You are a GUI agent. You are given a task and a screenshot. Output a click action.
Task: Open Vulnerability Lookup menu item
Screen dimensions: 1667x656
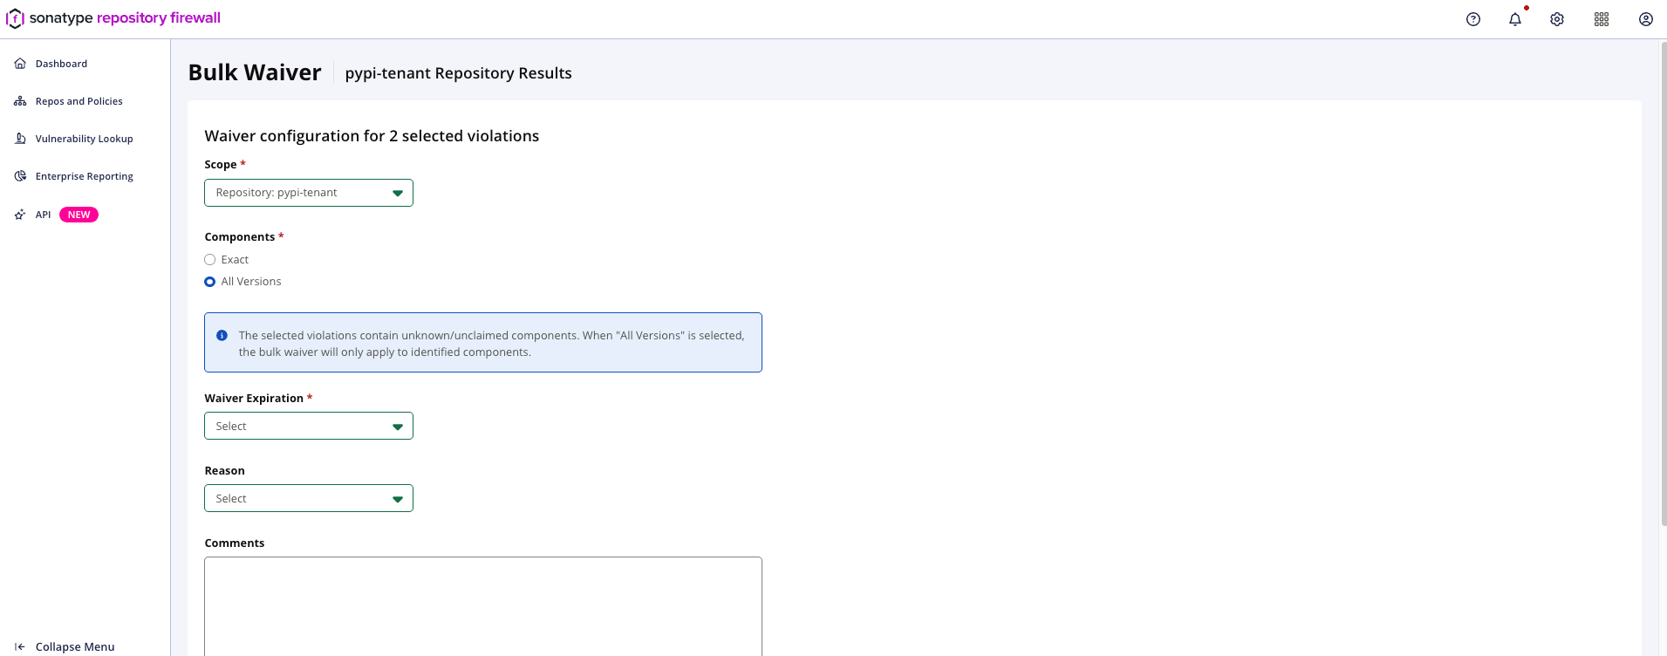coord(85,139)
